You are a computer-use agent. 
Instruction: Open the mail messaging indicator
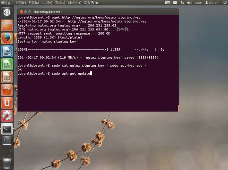[175, 3]
